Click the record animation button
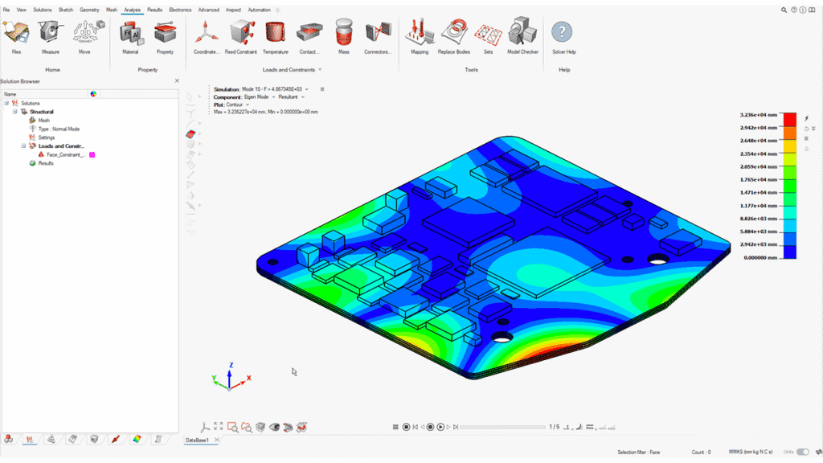Viewport: 823px width, 463px height. click(x=430, y=428)
